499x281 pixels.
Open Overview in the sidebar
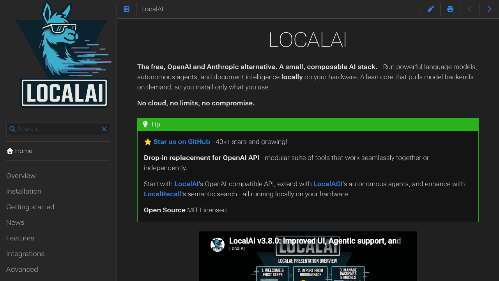(21, 176)
